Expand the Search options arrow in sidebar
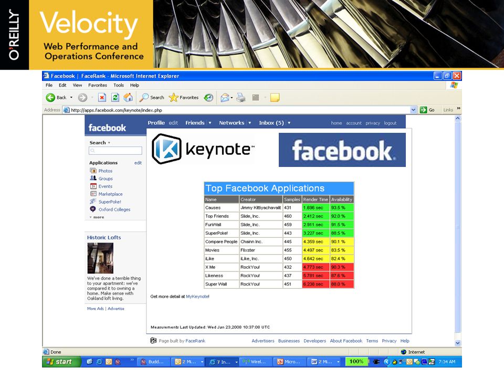Screen dimensions: 504x378 click(109, 143)
